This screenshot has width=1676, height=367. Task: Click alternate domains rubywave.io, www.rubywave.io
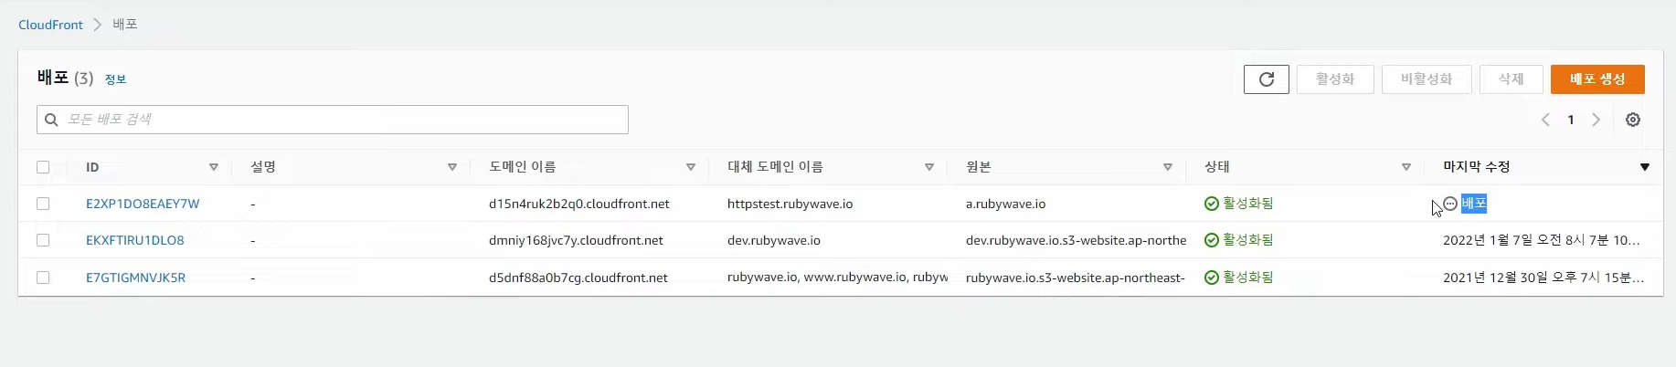(x=837, y=278)
